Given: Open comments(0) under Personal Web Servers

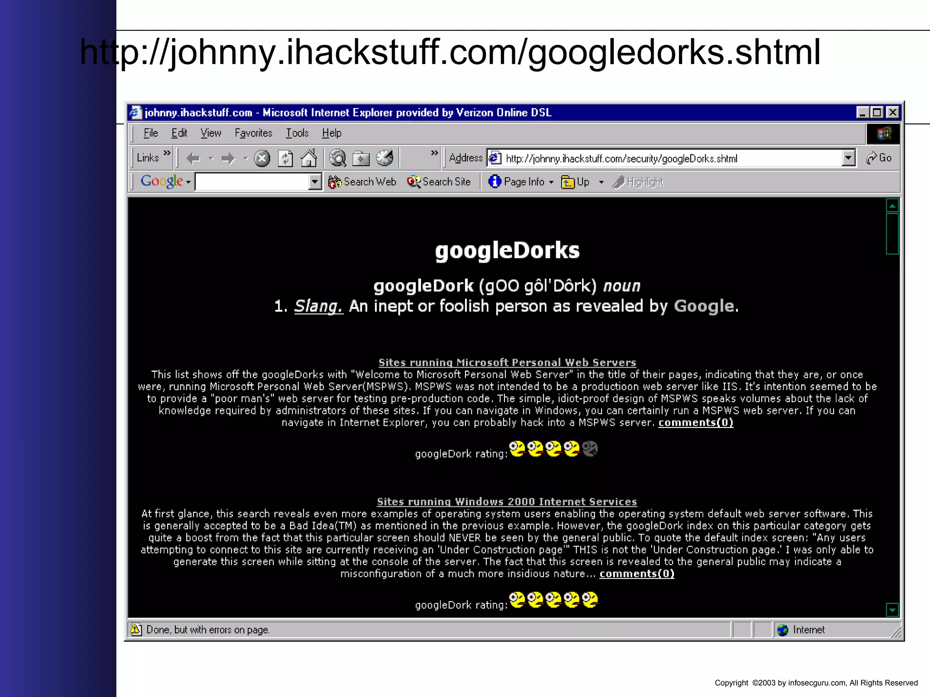Looking at the screenshot, I should click(x=696, y=422).
